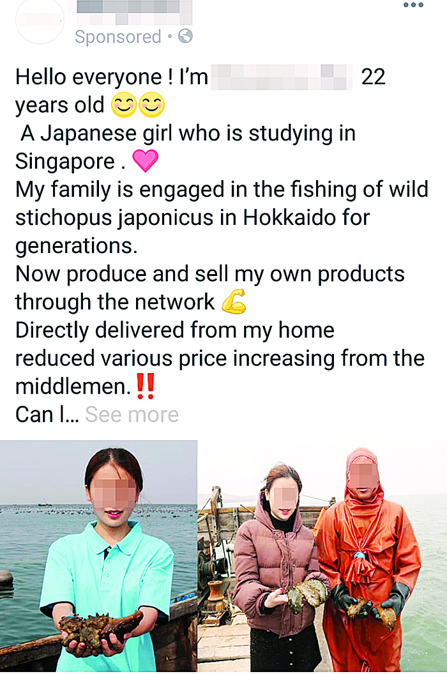Open the three-dot post options menu

click(413, 5)
